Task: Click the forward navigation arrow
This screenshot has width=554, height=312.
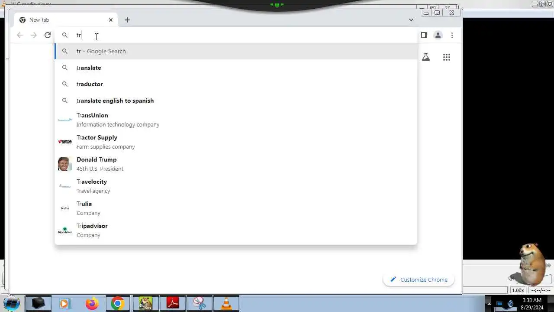Action: 34,35
